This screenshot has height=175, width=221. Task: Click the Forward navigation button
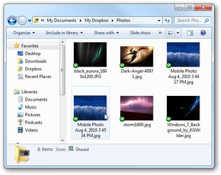point(22,21)
